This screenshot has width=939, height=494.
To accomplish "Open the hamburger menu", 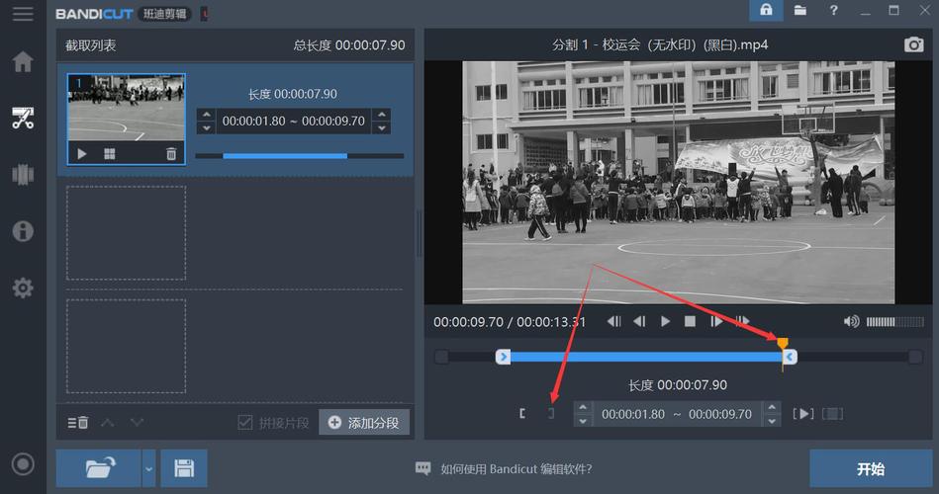I will pos(23,13).
